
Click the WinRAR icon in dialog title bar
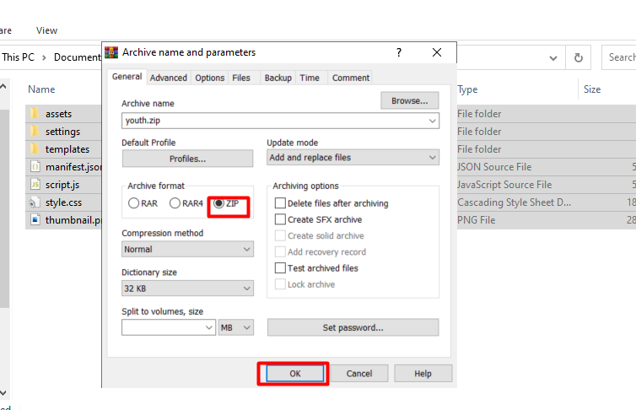tap(111, 52)
